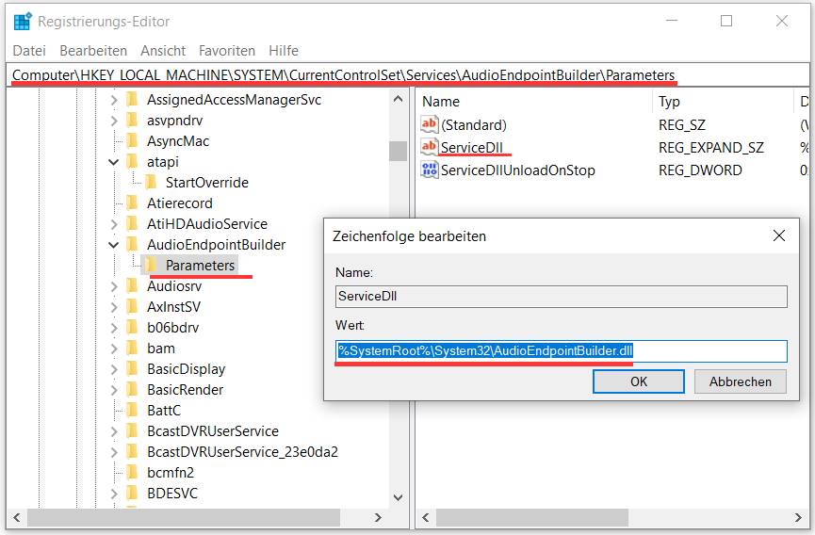Expand the AssignedAccessManagerSvc tree node
815x535 pixels.
pyautogui.click(x=114, y=100)
